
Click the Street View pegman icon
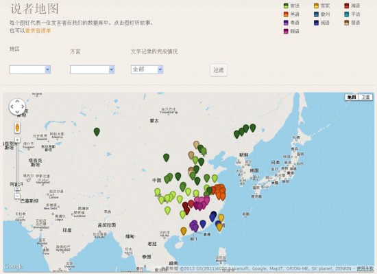tap(17, 127)
